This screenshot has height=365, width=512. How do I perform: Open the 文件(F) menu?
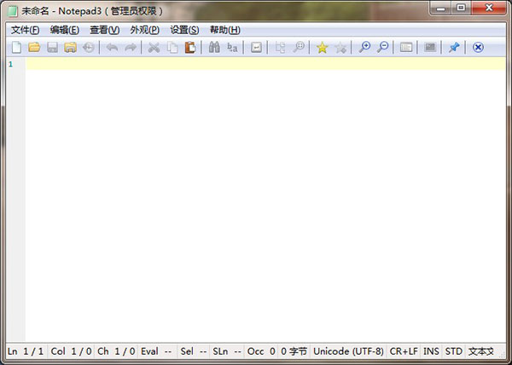pos(25,30)
